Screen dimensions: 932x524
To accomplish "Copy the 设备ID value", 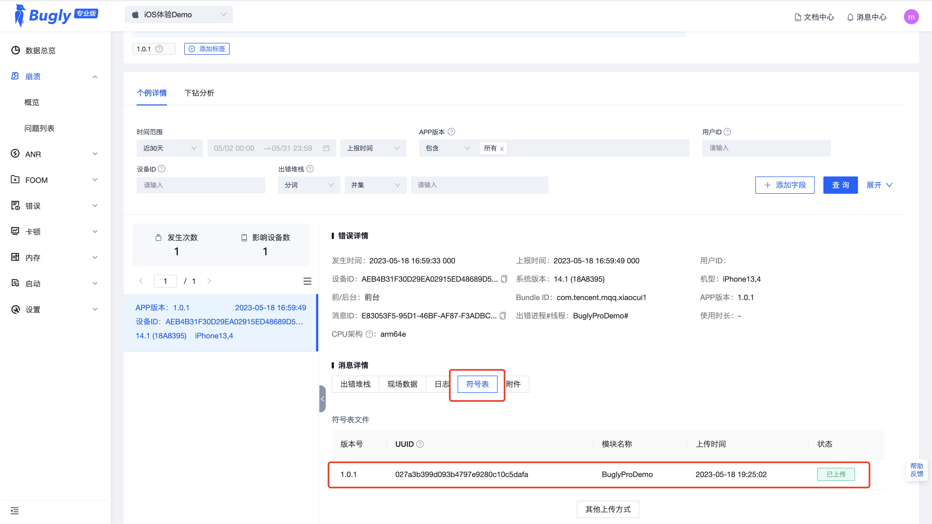I will 504,279.
